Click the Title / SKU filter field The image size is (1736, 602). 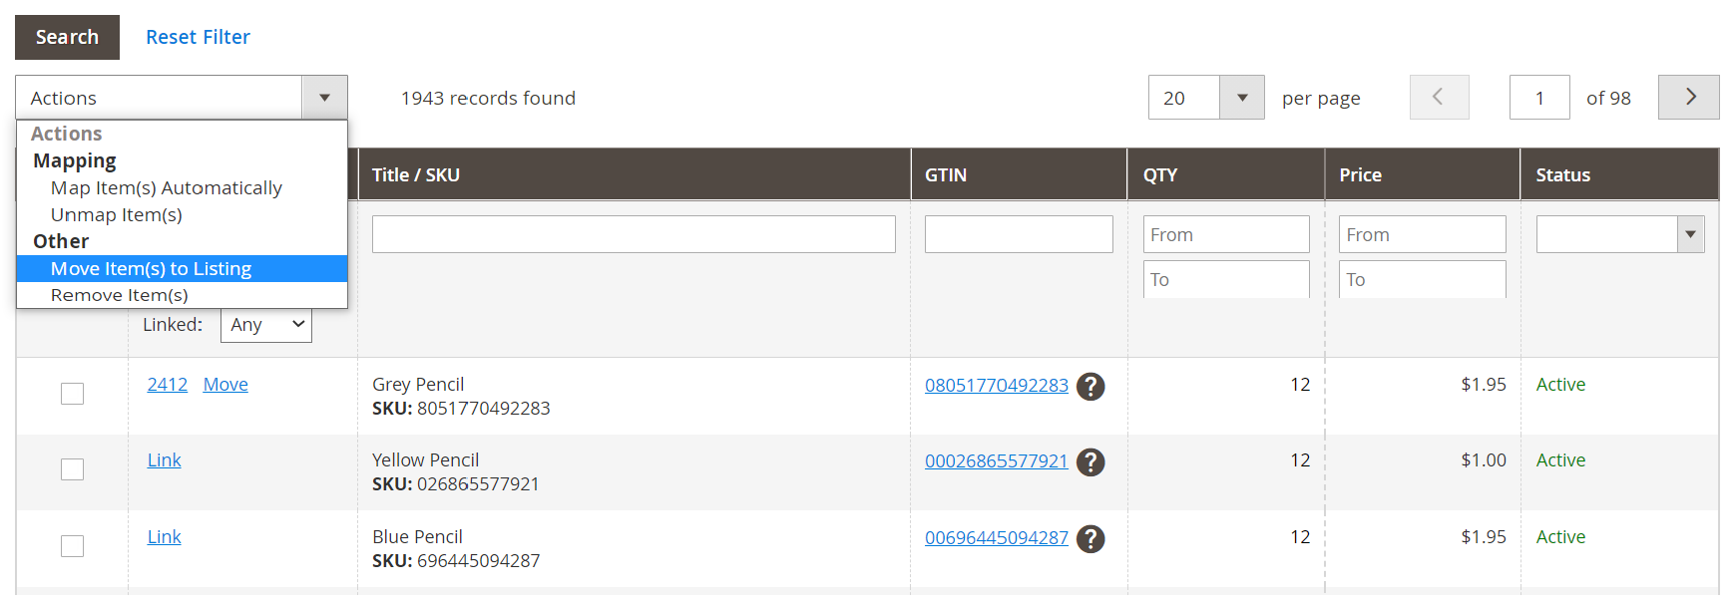pyautogui.click(x=634, y=234)
